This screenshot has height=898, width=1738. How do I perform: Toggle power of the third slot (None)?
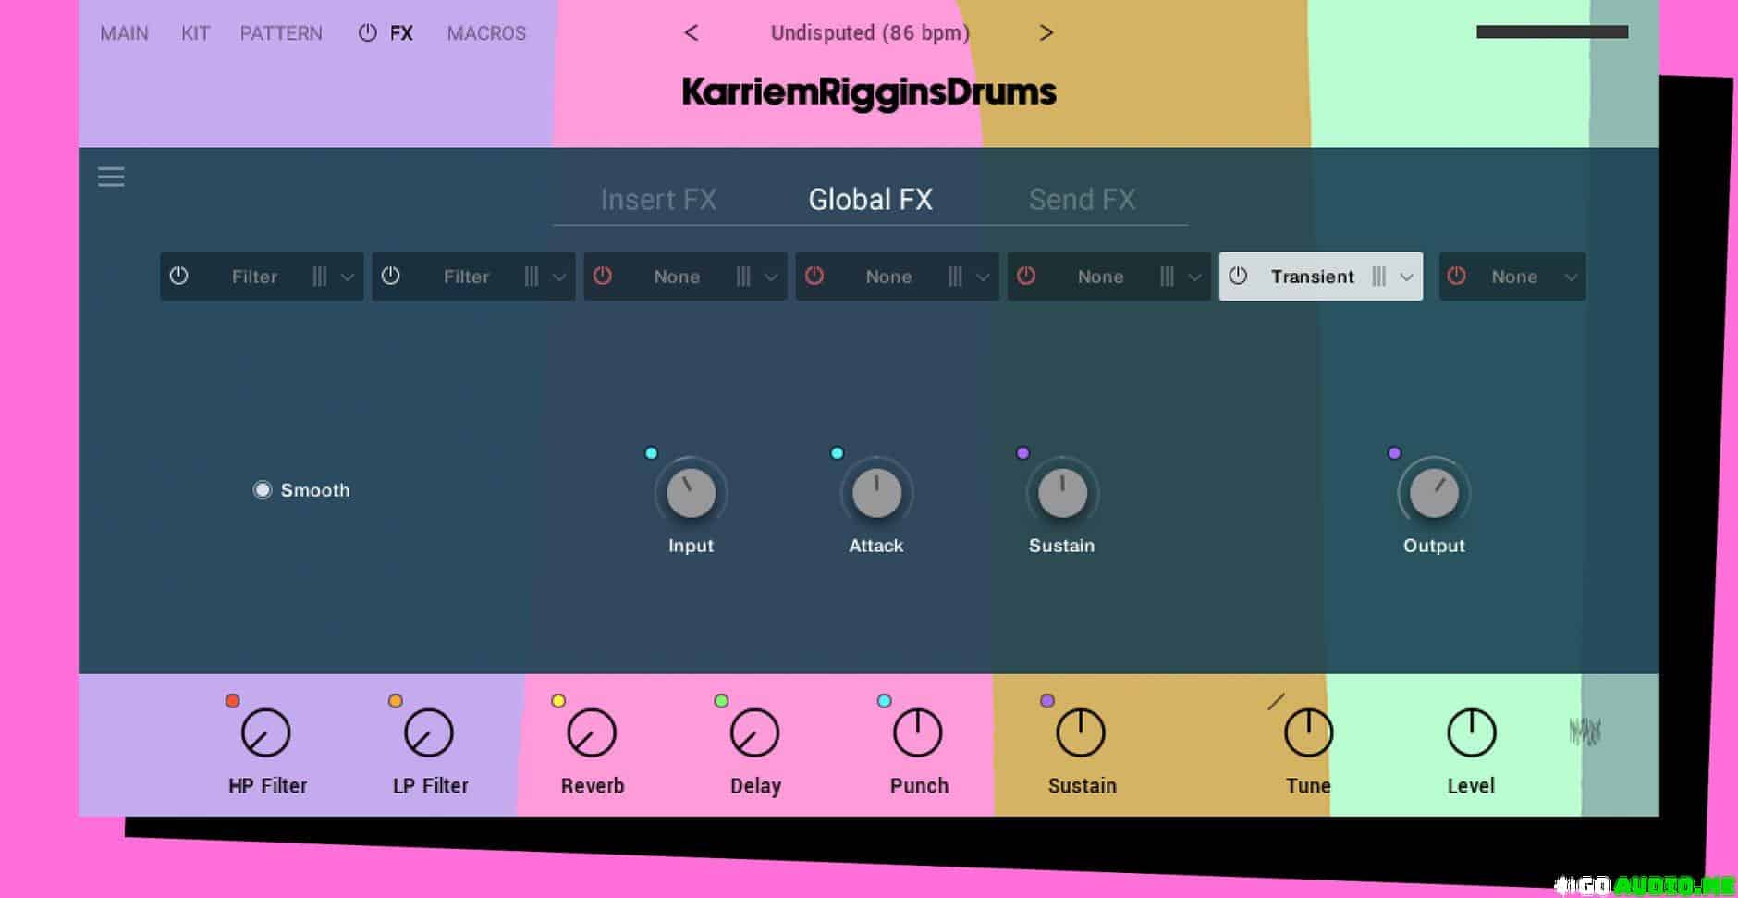tap(603, 276)
